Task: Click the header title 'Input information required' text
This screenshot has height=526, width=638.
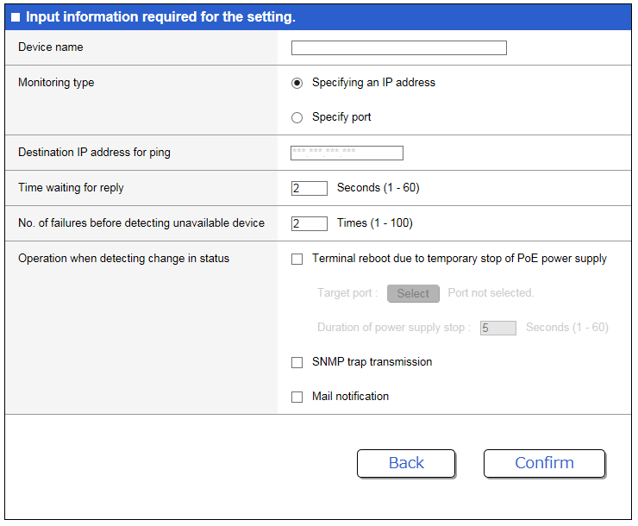Action: [160, 17]
